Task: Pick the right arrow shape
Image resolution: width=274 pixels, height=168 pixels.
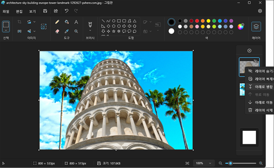Action: pyautogui.click(x=124, y=26)
